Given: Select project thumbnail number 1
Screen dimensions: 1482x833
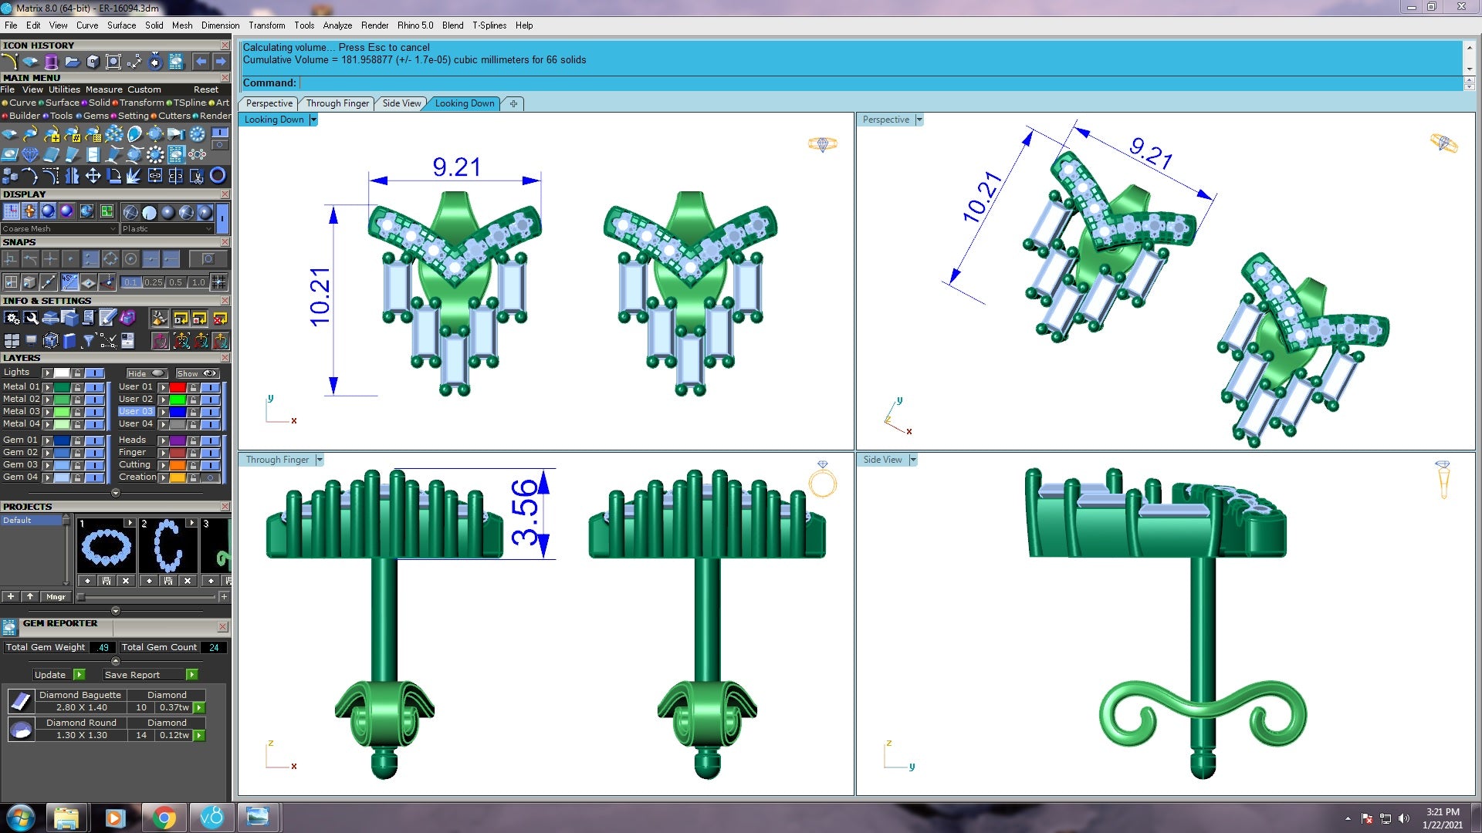Looking at the screenshot, I should coord(107,546).
